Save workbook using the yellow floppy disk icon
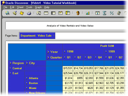Image resolution: width=128 pixels, height=96 pixels. pos(22,13)
